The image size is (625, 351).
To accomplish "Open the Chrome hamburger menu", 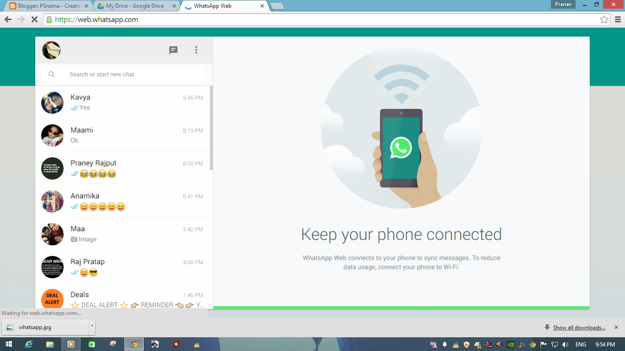I will tap(618, 20).
